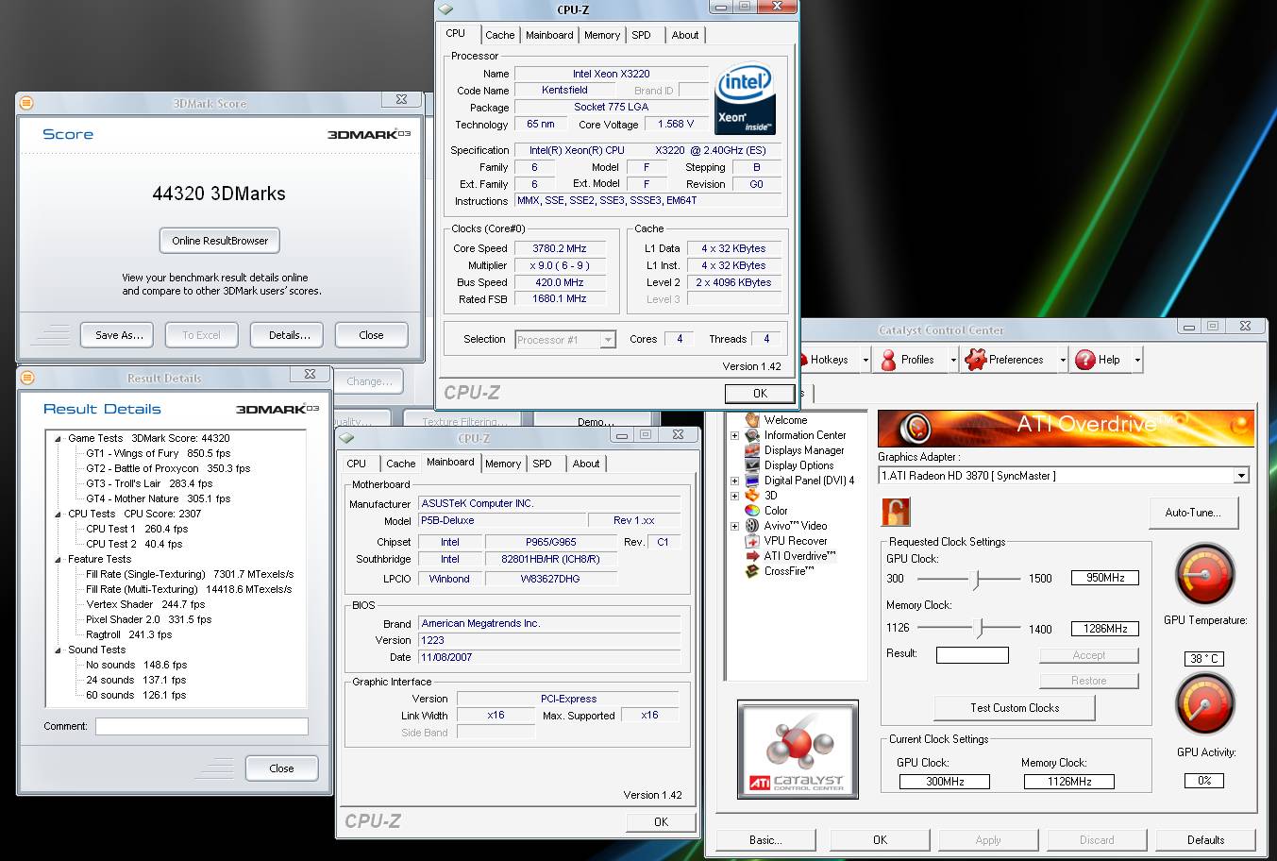Screen dimensions: 1277x861
Task: Open Details in 3DMark Score window
Action: (289, 335)
